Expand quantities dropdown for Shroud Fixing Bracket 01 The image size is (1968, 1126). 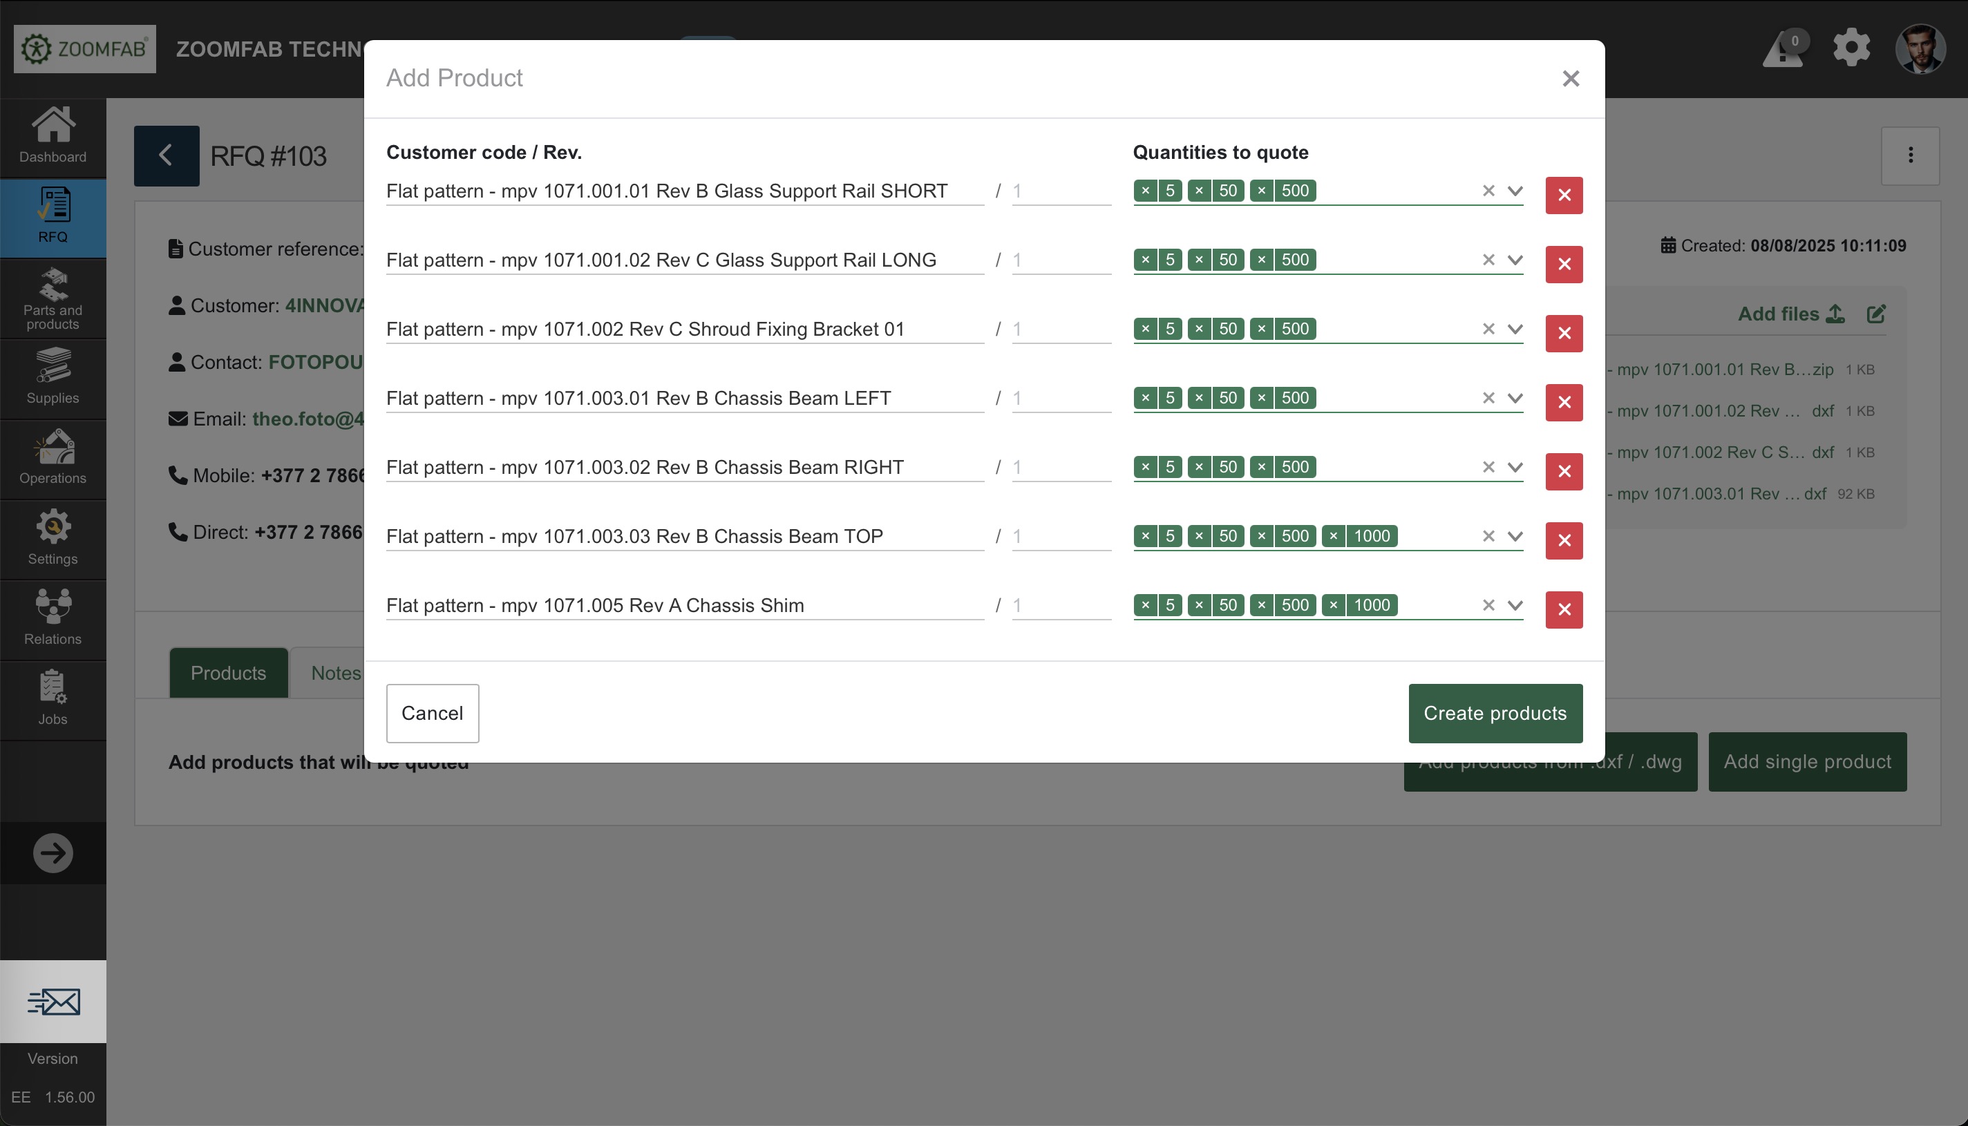pos(1515,329)
